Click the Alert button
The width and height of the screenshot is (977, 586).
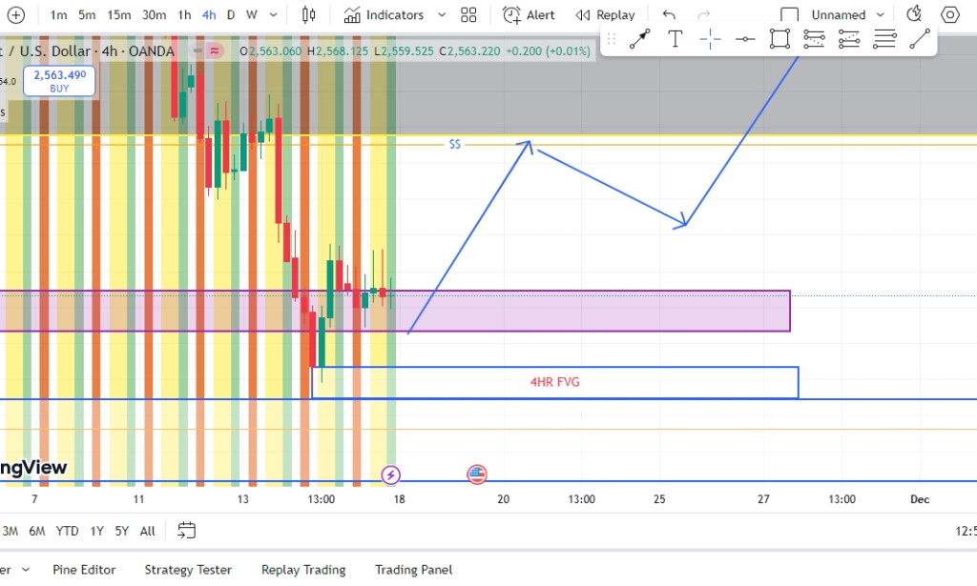530,15
